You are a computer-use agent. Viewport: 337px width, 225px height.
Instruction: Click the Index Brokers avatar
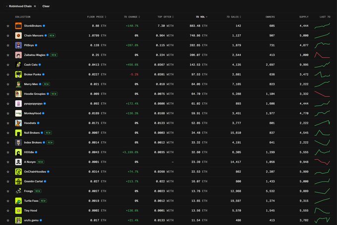(x=18, y=143)
